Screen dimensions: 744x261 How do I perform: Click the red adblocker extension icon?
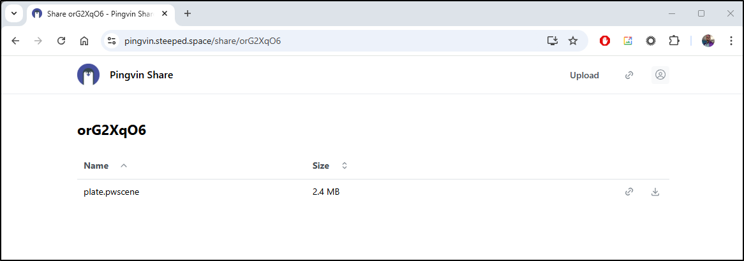(x=604, y=41)
